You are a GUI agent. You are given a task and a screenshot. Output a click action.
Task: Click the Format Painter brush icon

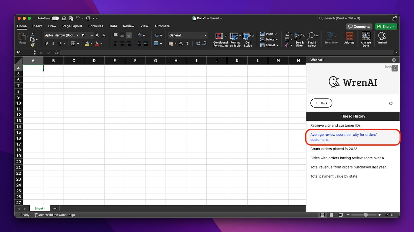click(x=32, y=45)
